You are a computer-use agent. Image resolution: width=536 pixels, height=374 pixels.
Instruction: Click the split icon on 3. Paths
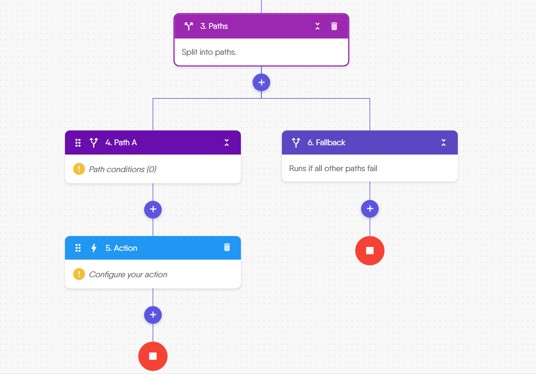tap(189, 26)
